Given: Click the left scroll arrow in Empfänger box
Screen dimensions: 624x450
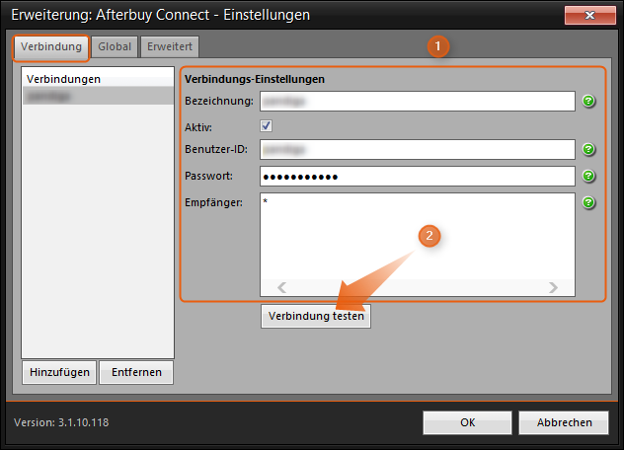Looking at the screenshot, I should point(281,287).
